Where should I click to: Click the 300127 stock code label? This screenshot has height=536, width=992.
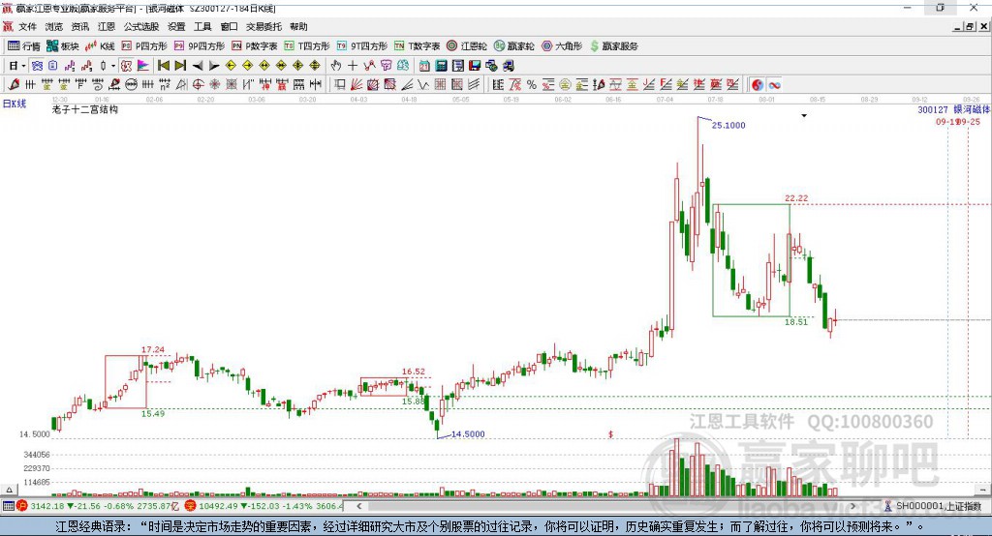[x=933, y=110]
